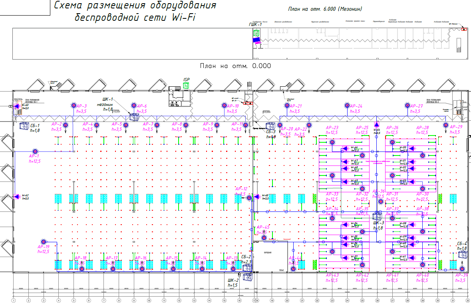Image resolution: width=471 pixels, height=305 pixels.
Task: Select the ГШК-1 main cabinet symbol
Action: [256, 34]
